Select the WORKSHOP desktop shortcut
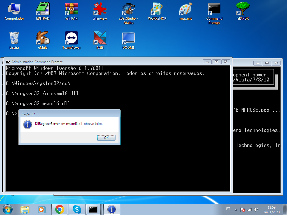Screen dimensions: 287x215 (x=157, y=11)
